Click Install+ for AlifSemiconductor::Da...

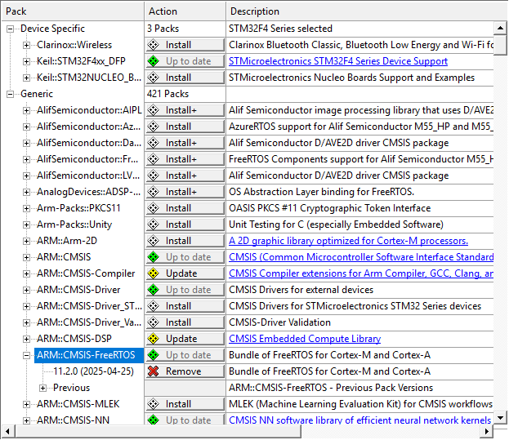[x=185, y=143]
